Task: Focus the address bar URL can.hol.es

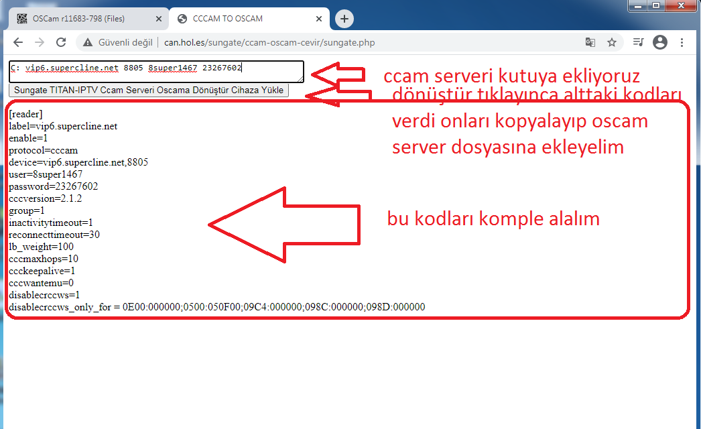Action: 269,42
